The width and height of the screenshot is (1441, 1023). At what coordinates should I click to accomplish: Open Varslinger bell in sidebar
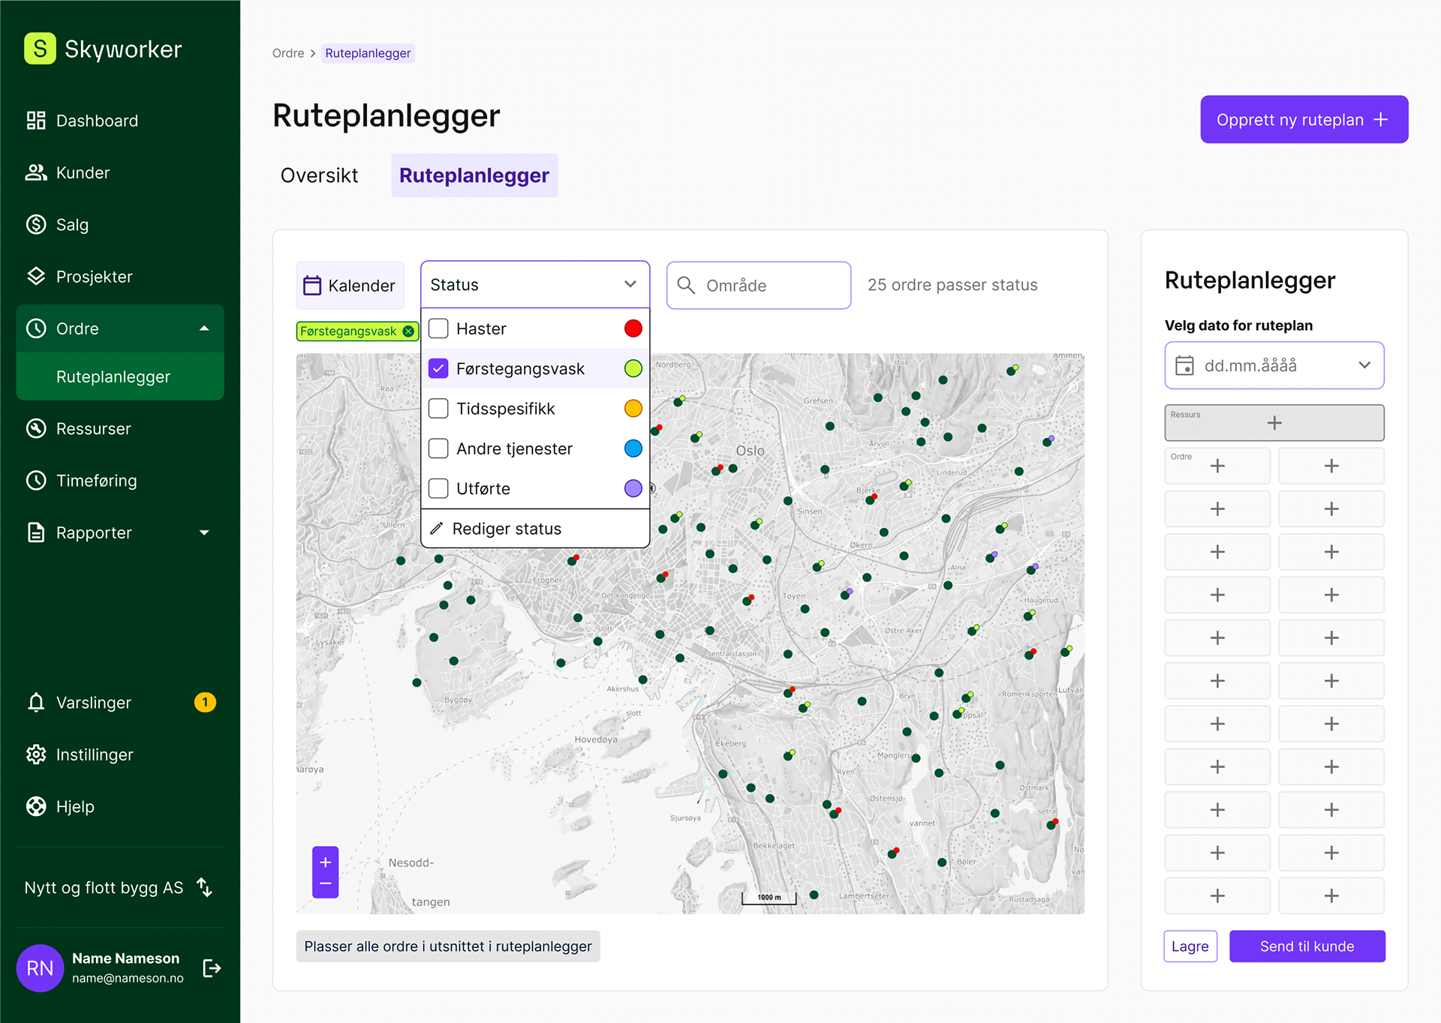tap(36, 703)
